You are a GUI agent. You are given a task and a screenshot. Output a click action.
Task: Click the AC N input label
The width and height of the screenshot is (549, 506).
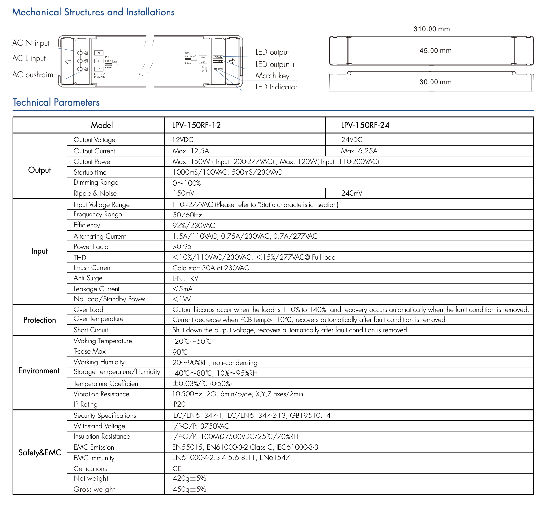point(31,43)
